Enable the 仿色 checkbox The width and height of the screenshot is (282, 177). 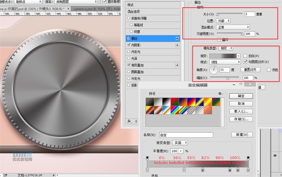coord(269,70)
